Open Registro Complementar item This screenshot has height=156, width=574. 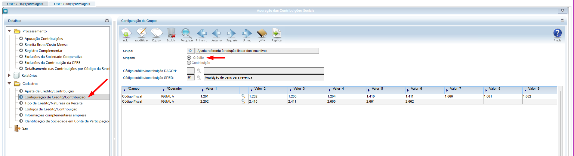click(43, 51)
